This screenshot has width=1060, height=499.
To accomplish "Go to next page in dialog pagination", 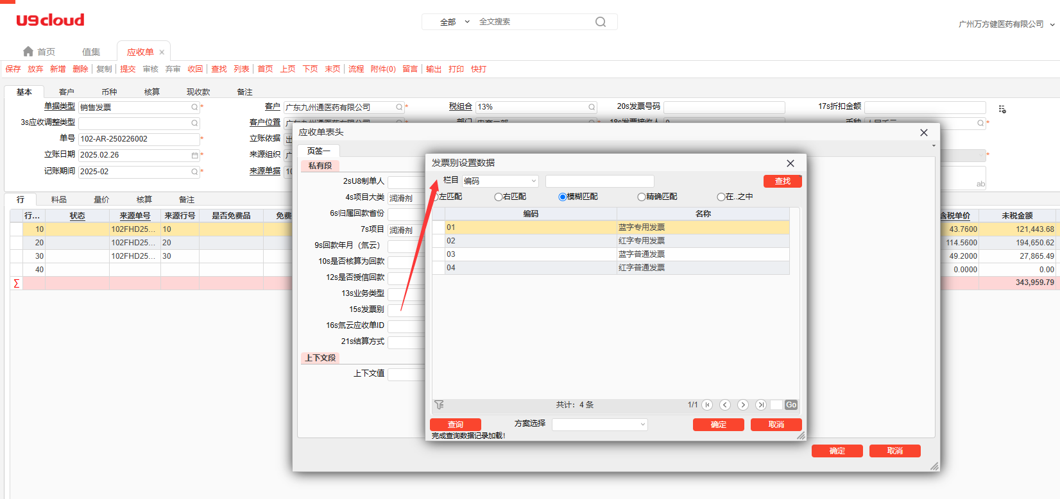I will 743,405.
